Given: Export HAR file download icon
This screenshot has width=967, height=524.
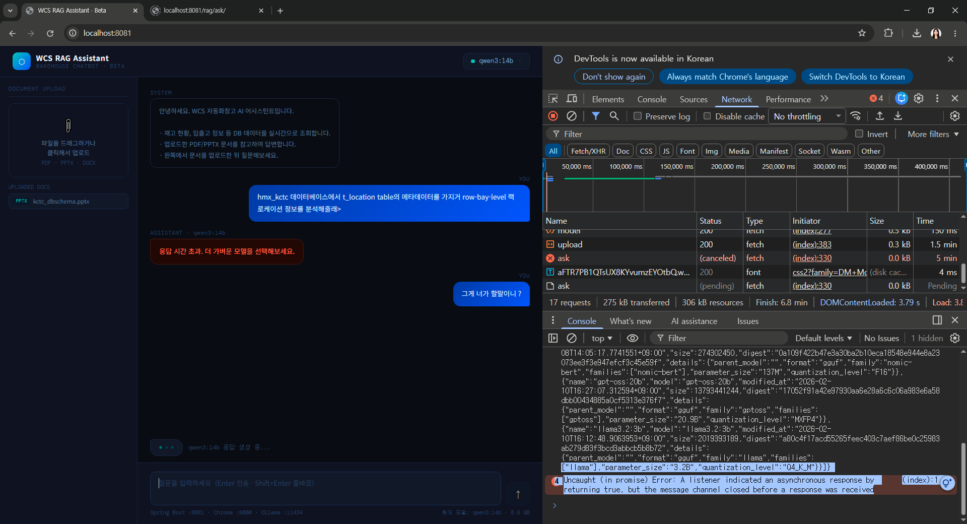Looking at the screenshot, I should click(898, 116).
